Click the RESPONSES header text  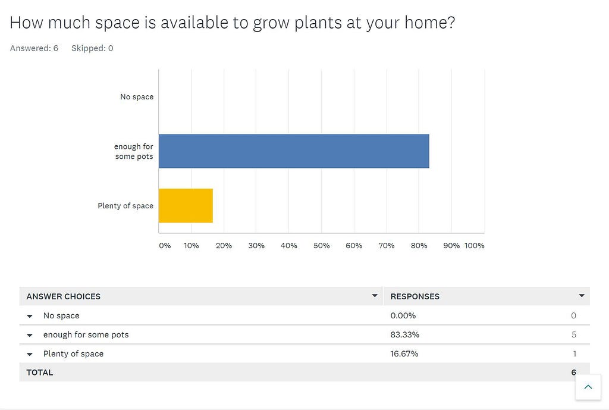415,296
